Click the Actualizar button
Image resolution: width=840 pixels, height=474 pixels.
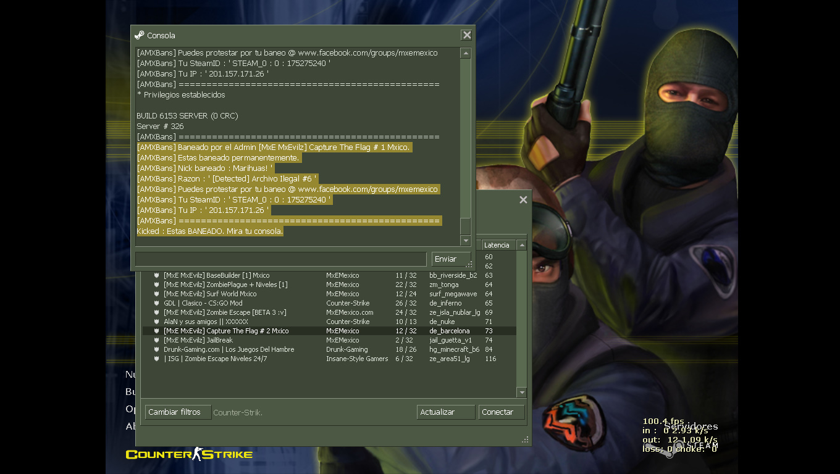pos(446,412)
